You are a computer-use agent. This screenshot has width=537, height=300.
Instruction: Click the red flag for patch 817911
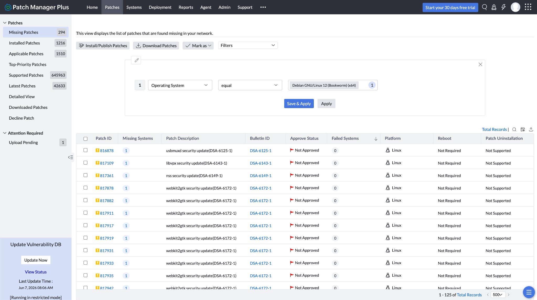click(x=292, y=213)
